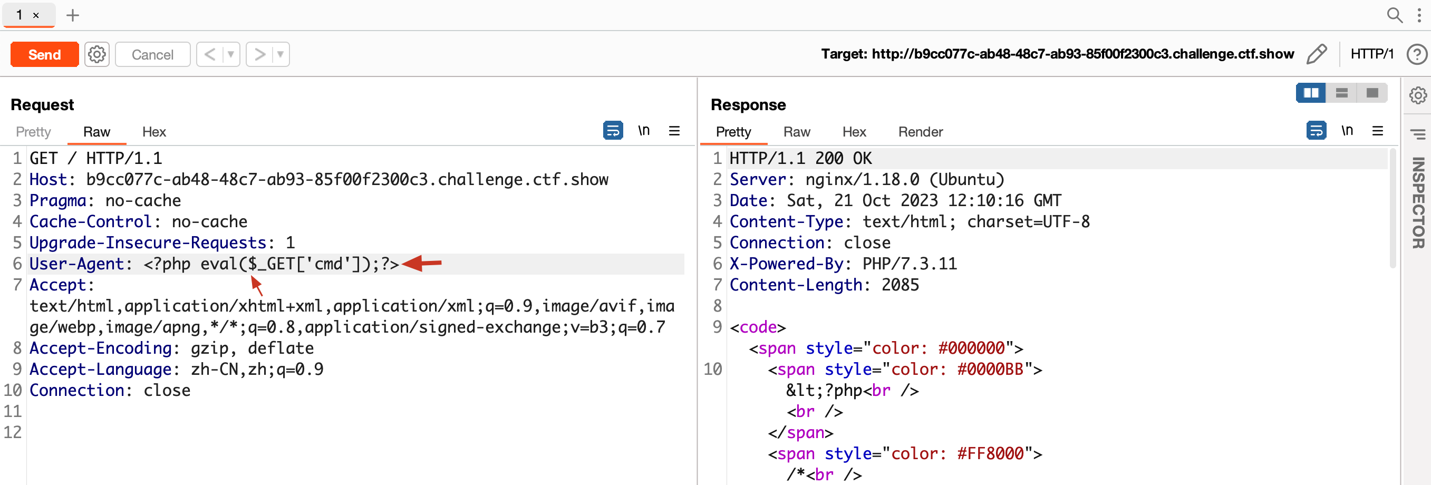Switch request view to Raw

coord(96,132)
